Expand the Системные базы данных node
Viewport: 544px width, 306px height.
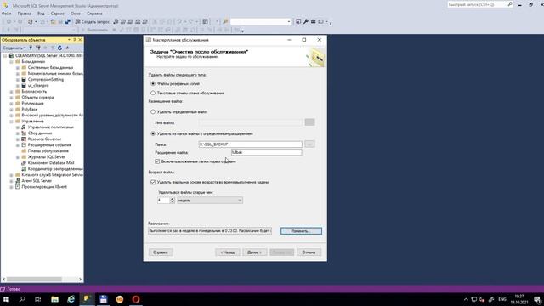tap(17, 68)
